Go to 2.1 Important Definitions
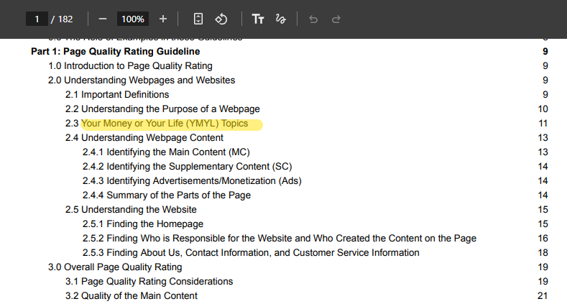Screen dimensions: 567x304 coord(117,94)
